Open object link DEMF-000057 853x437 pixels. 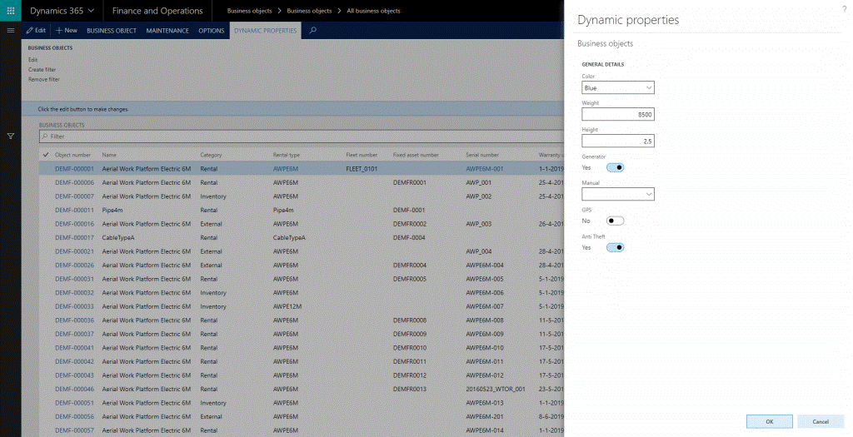[74, 430]
